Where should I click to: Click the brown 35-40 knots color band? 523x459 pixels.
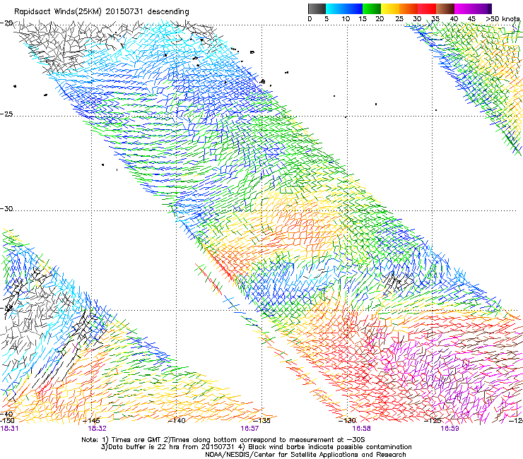(445, 8)
